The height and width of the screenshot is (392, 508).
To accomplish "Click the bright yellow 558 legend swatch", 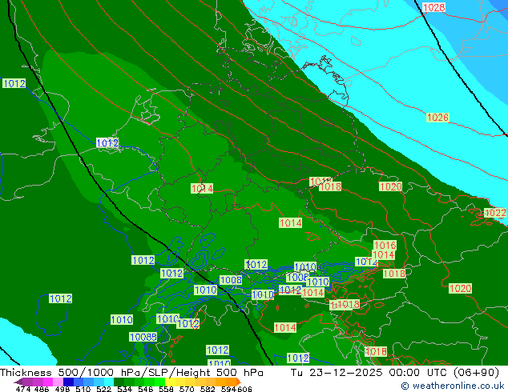I will pos(170,382).
